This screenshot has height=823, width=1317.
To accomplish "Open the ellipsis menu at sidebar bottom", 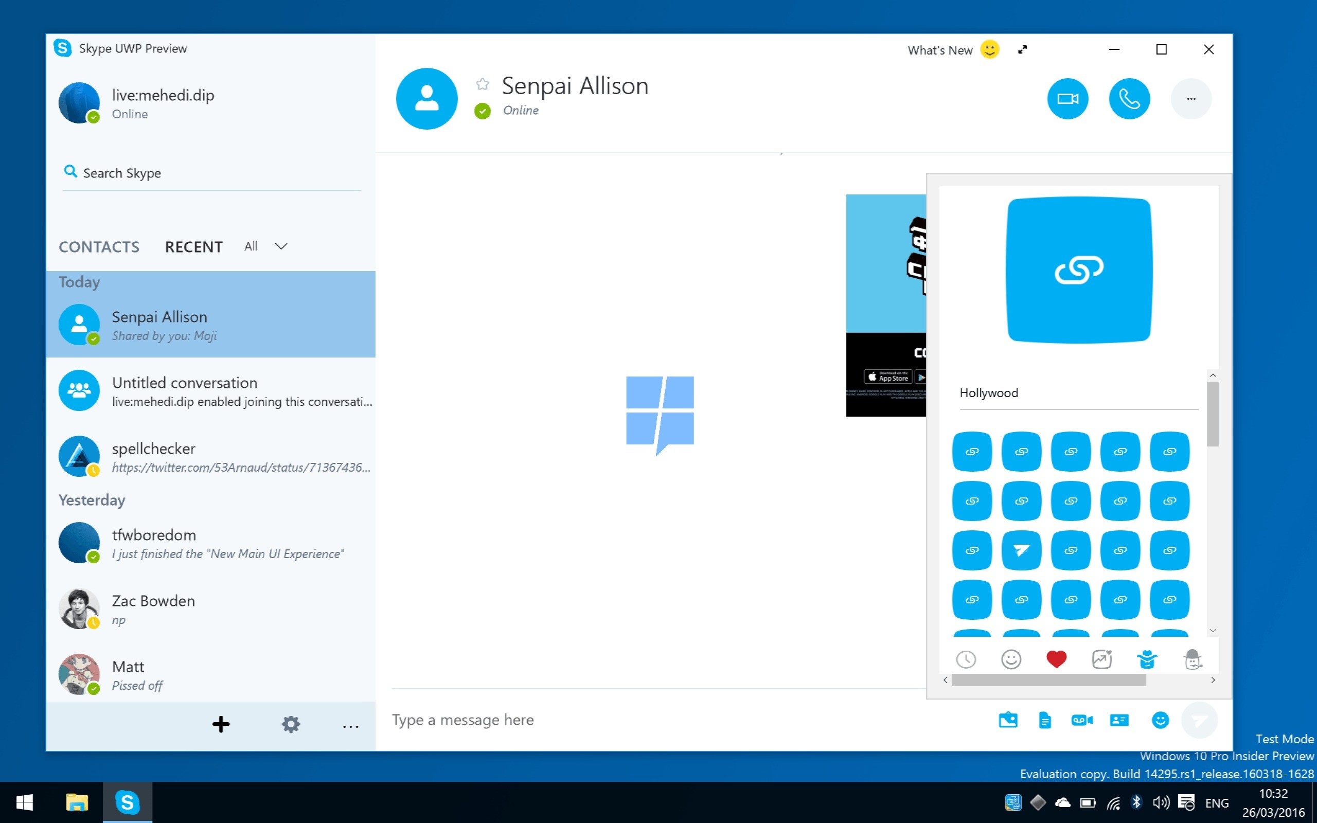I will [350, 726].
